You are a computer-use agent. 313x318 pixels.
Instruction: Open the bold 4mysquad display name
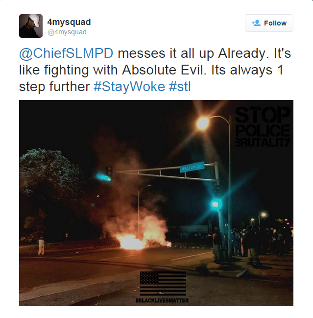[x=69, y=22]
